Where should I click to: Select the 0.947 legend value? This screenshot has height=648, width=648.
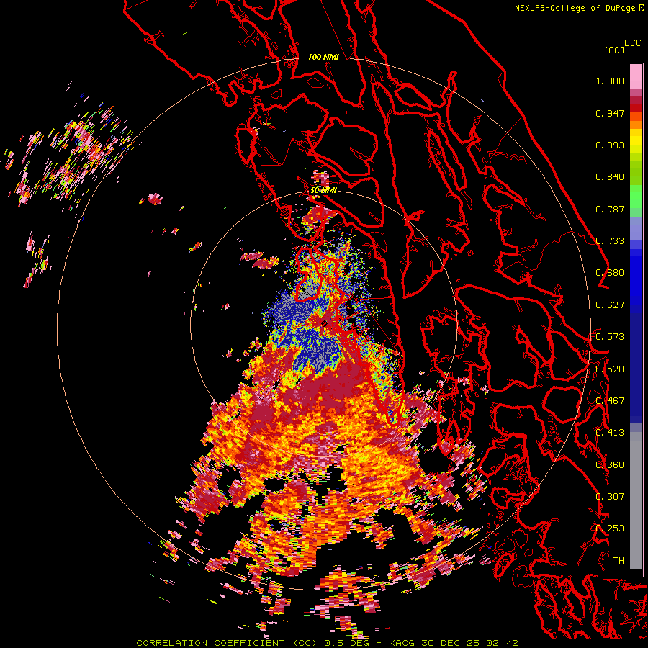(610, 113)
